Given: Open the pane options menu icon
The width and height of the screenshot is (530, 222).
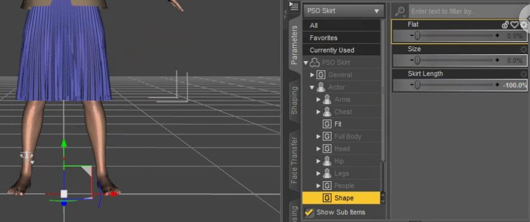Looking at the screenshot, I should click(x=294, y=5).
